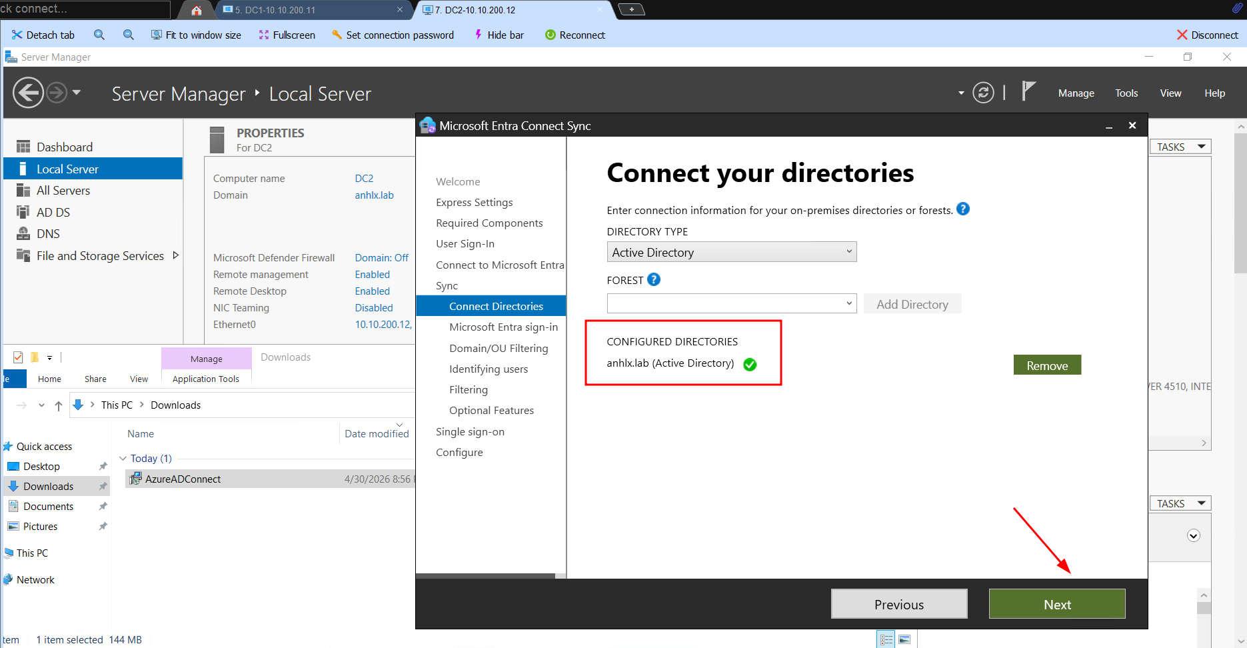Click help icon next to FOREST
The height and width of the screenshot is (648, 1247).
tap(654, 280)
